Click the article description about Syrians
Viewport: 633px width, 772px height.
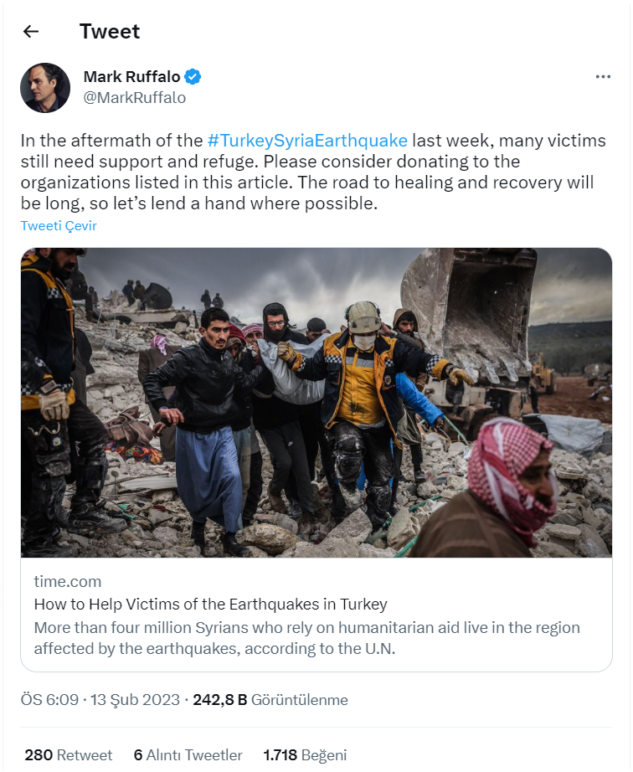306,638
